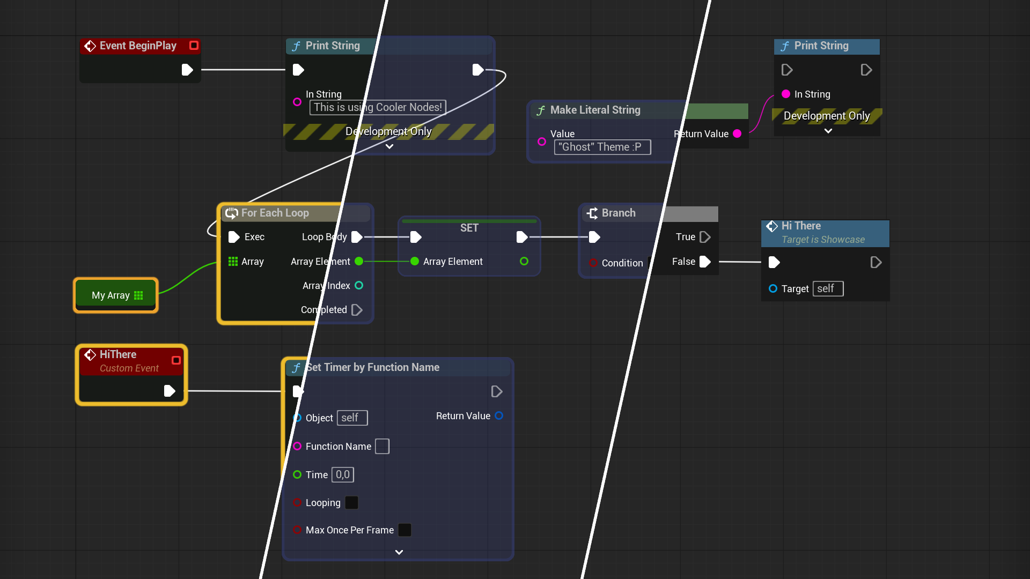Screen dimensions: 1030x579
Task: Click the Looping pin on Set Timer
Action: (x=297, y=502)
